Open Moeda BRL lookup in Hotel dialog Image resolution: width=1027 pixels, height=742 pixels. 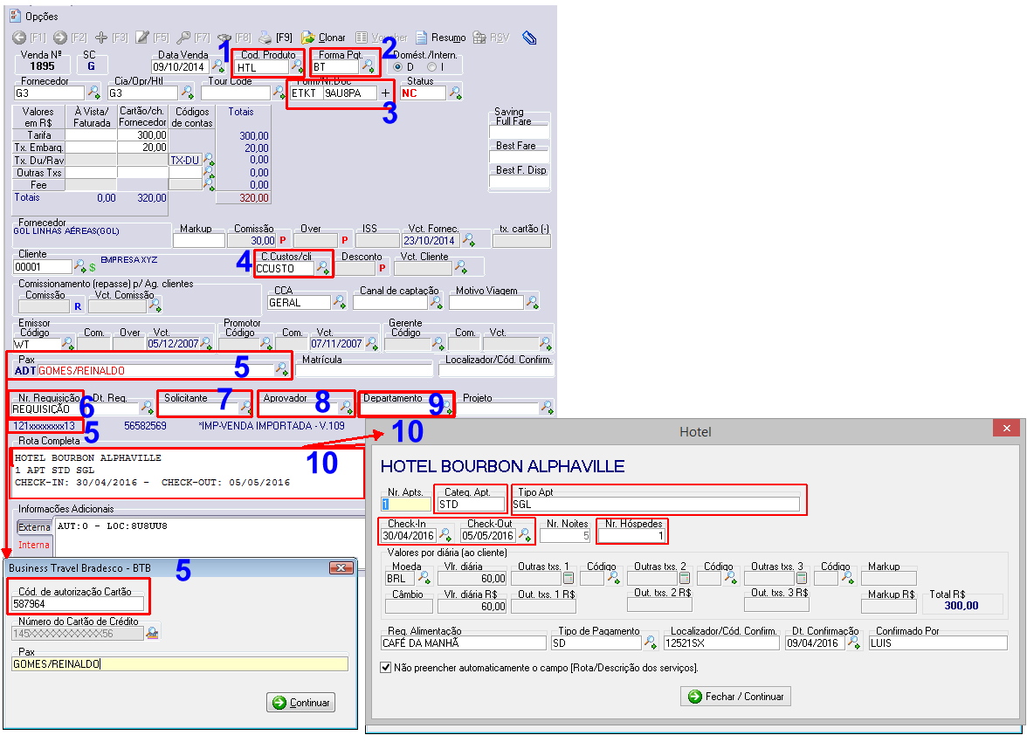pyautogui.click(x=424, y=578)
